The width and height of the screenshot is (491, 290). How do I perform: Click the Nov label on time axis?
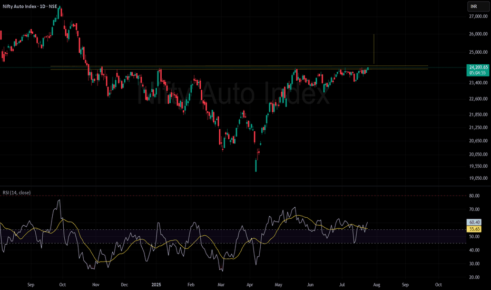point(96,285)
